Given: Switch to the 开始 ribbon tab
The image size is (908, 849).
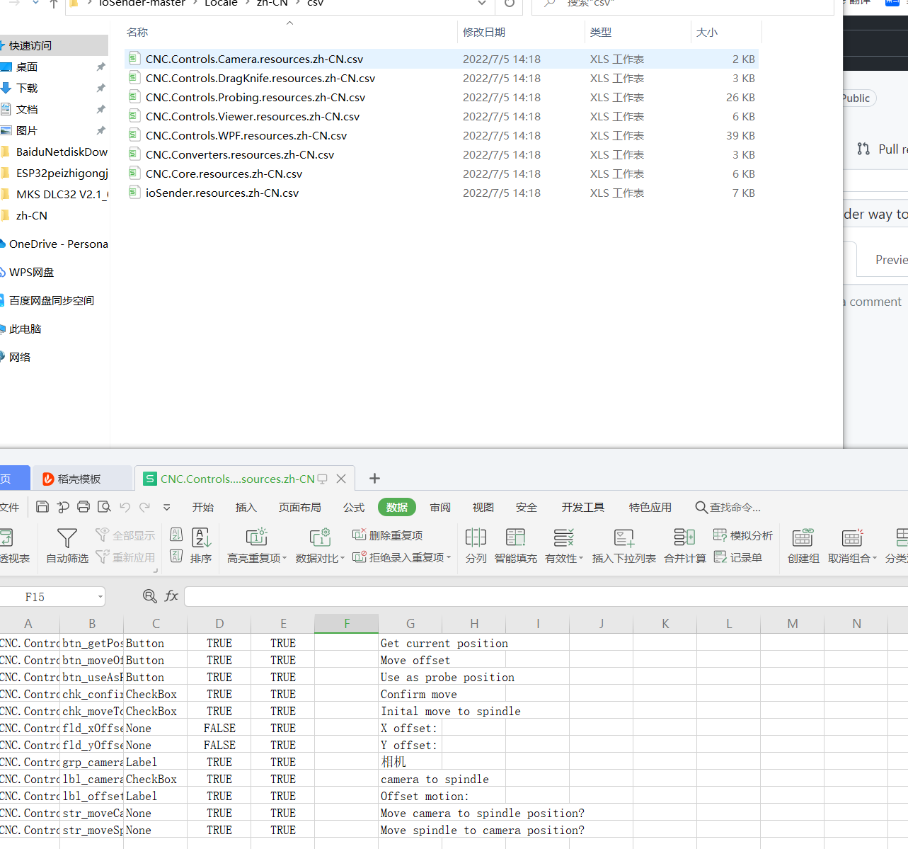Looking at the screenshot, I should click(203, 507).
